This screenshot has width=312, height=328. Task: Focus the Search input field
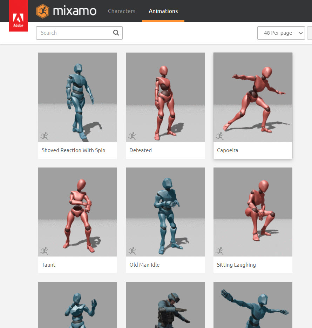pos(79,33)
